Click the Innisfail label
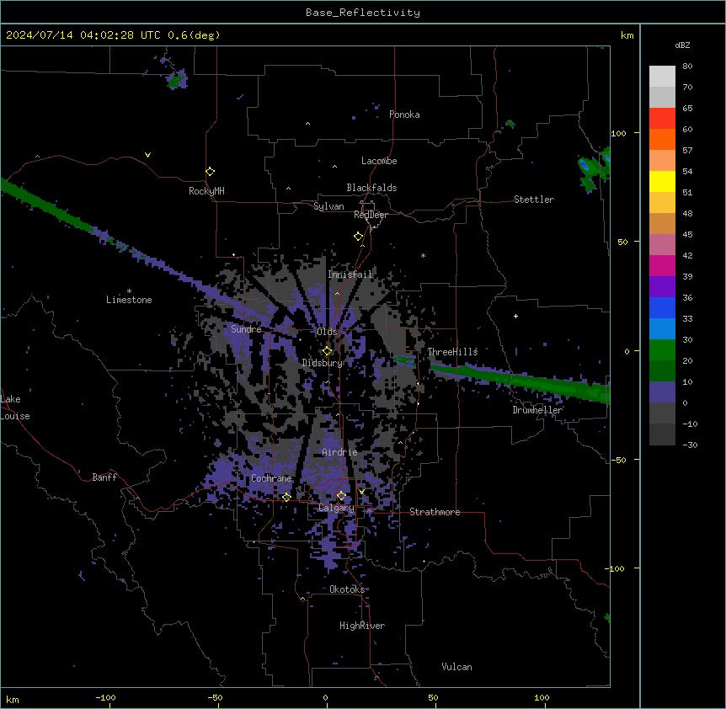This screenshot has height=709, width=726. point(350,275)
